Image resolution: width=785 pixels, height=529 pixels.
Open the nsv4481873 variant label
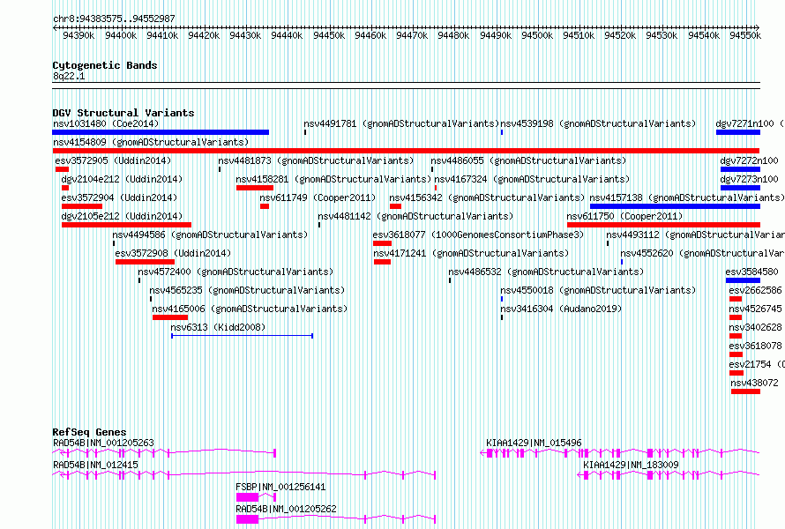[x=316, y=160]
